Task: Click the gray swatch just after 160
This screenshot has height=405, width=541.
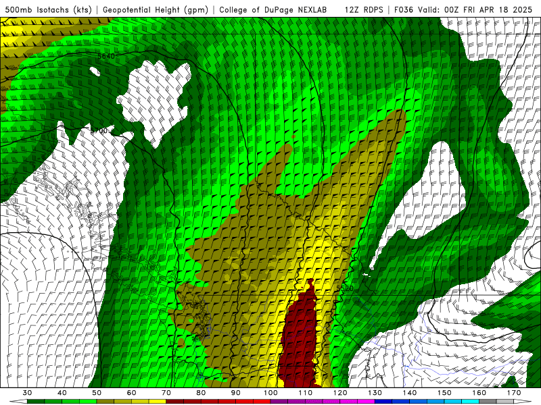Action: click(488, 402)
